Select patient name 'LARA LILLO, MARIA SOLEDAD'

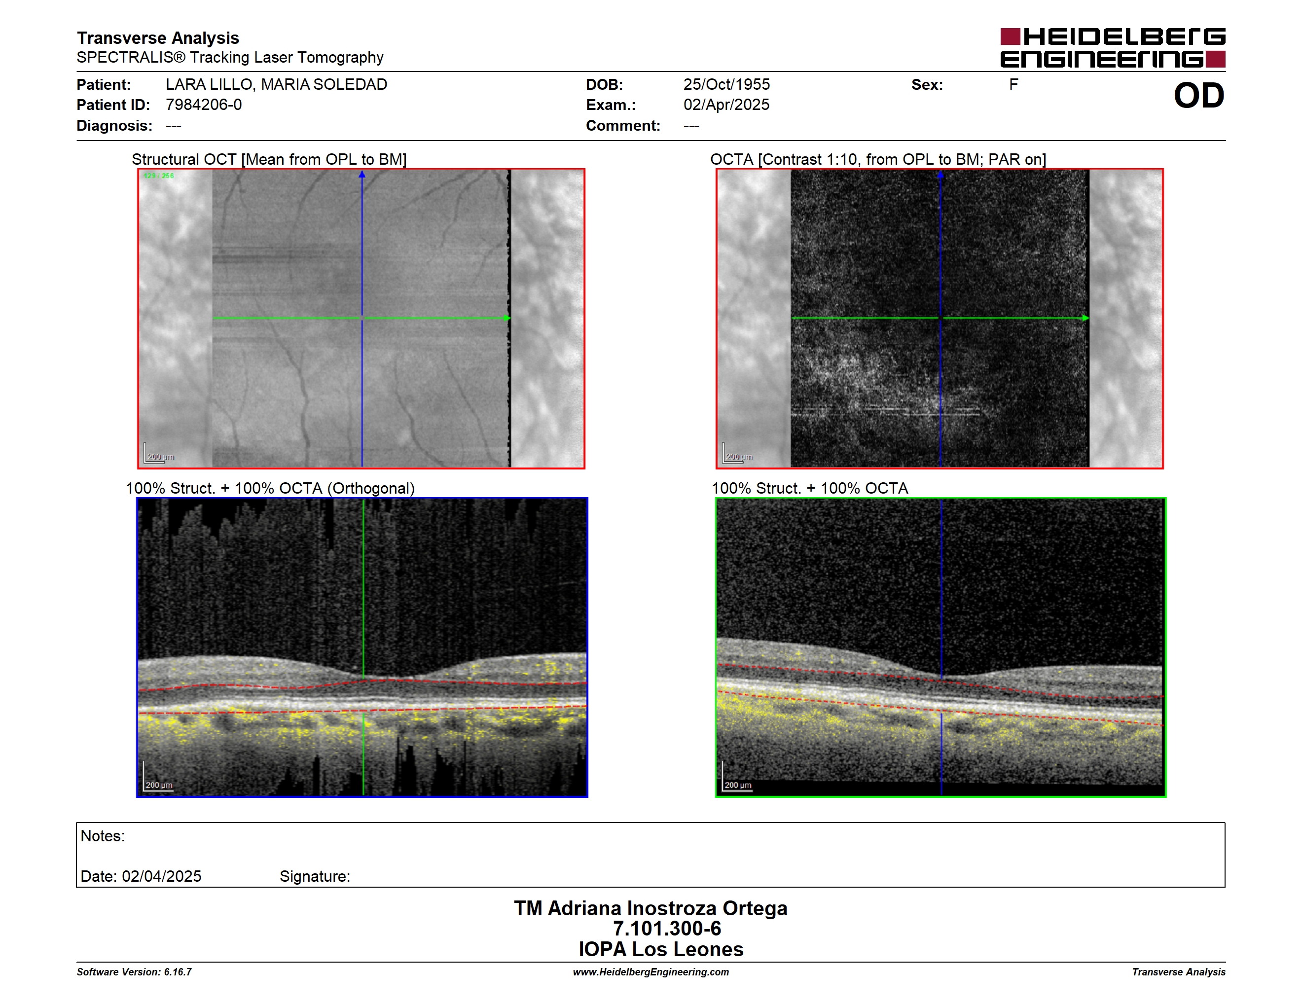coord(277,85)
